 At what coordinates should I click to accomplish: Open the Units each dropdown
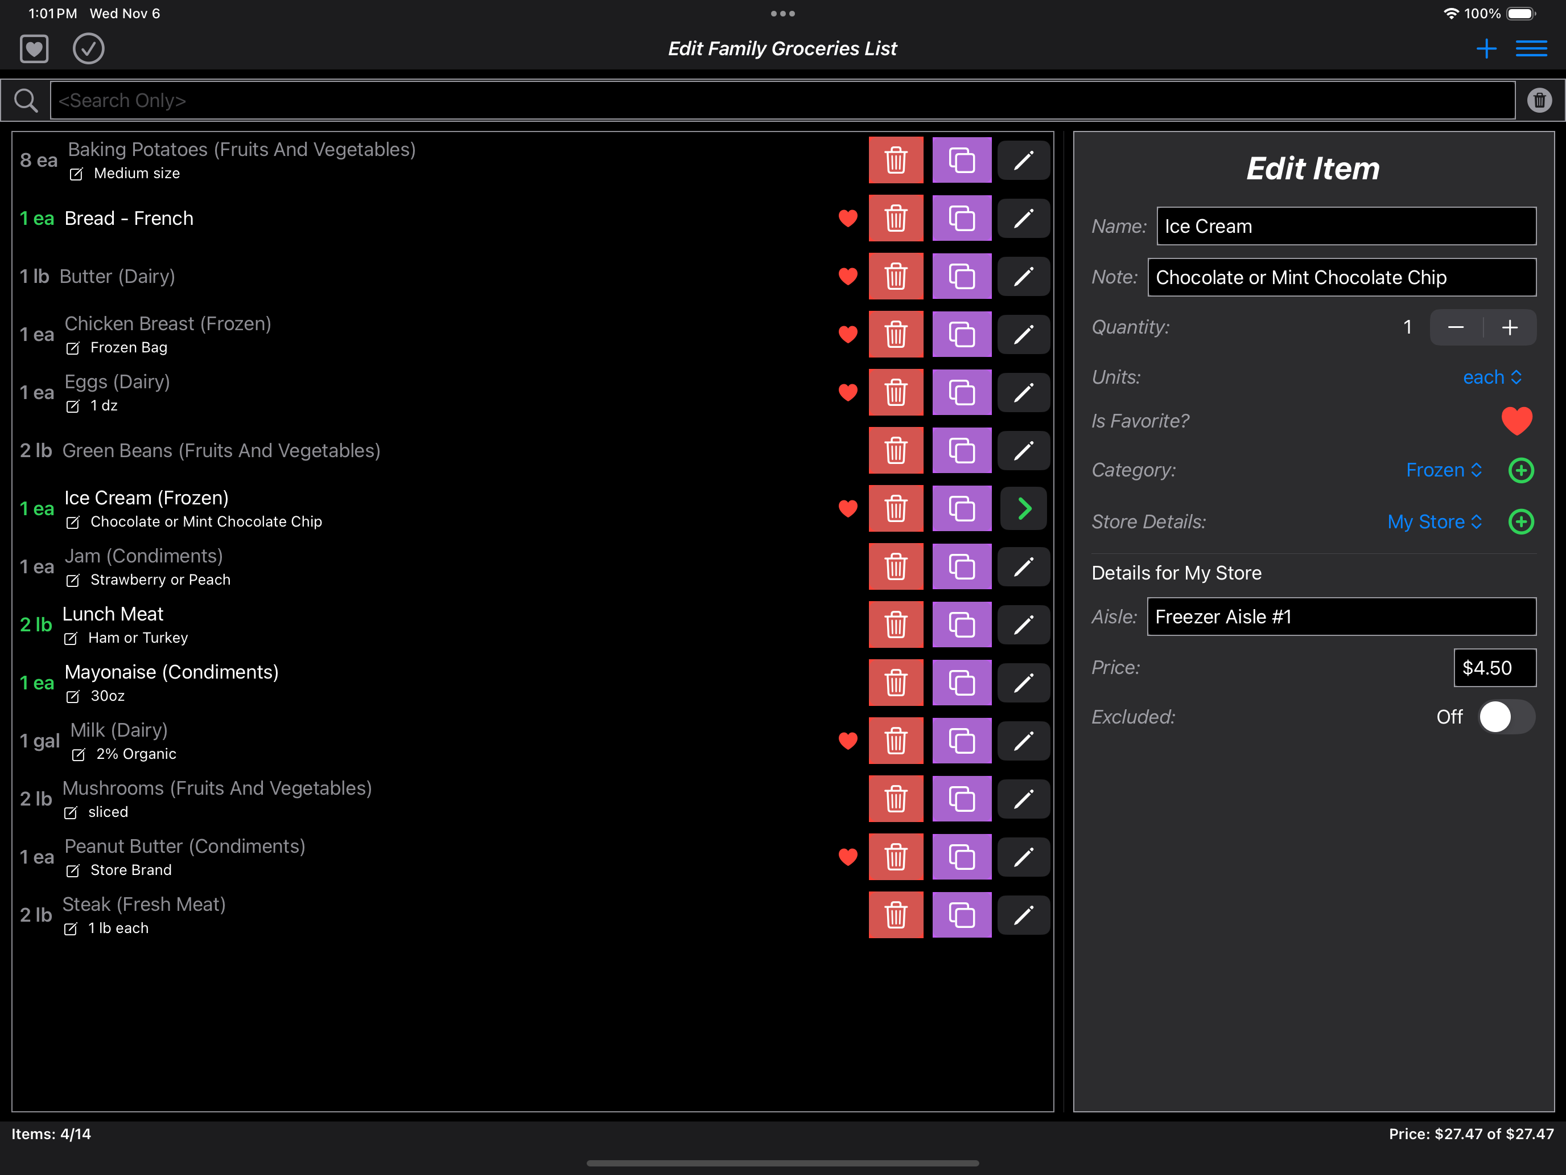(1491, 377)
